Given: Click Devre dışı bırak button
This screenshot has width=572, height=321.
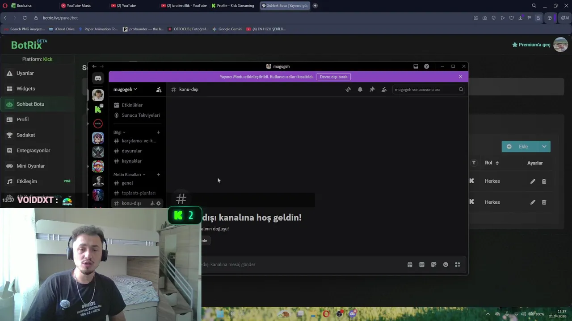Looking at the screenshot, I should (x=333, y=77).
